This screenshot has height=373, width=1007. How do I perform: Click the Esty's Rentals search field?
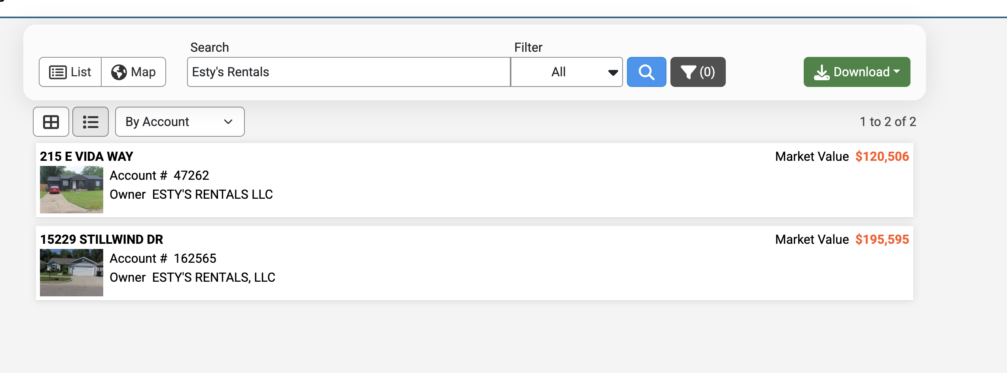pyautogui.click(x=349, y=72)
